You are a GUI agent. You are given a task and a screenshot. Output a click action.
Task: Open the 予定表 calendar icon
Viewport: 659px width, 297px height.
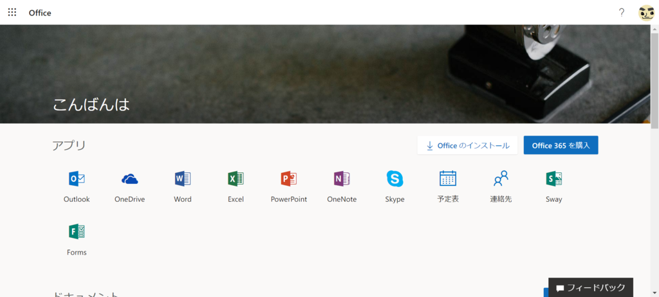(448, 179)
